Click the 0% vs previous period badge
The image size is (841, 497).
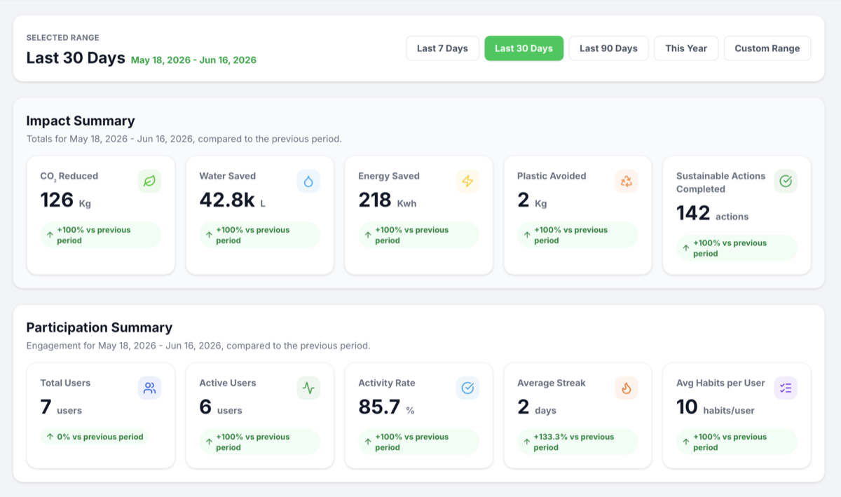[95, 437]
